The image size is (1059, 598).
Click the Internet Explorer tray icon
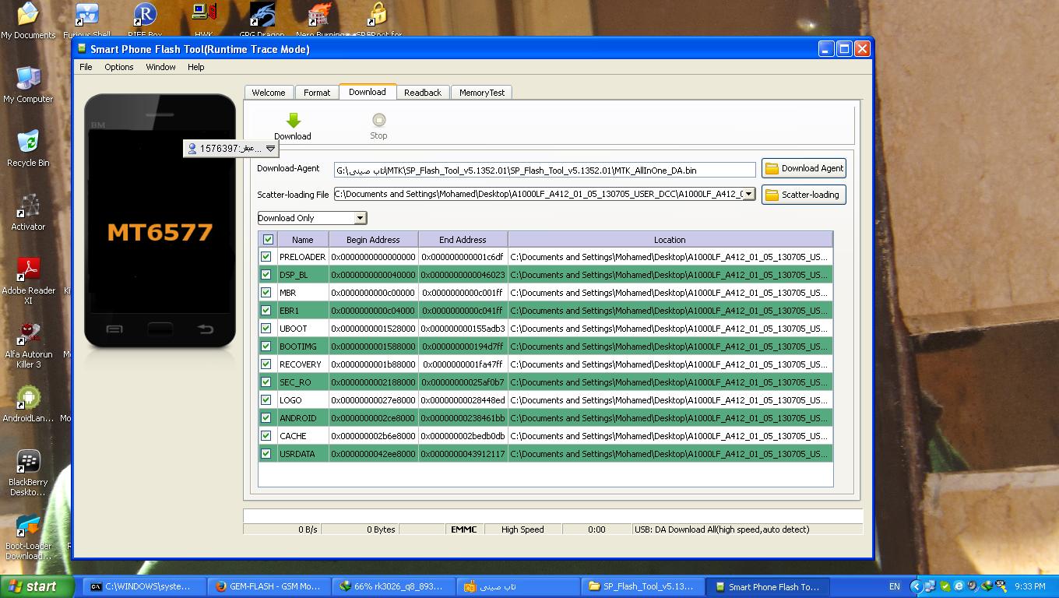point(959,586)
